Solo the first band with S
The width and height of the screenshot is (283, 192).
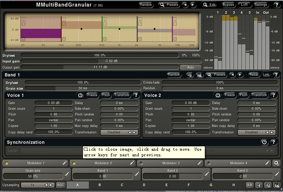[24, 24]
